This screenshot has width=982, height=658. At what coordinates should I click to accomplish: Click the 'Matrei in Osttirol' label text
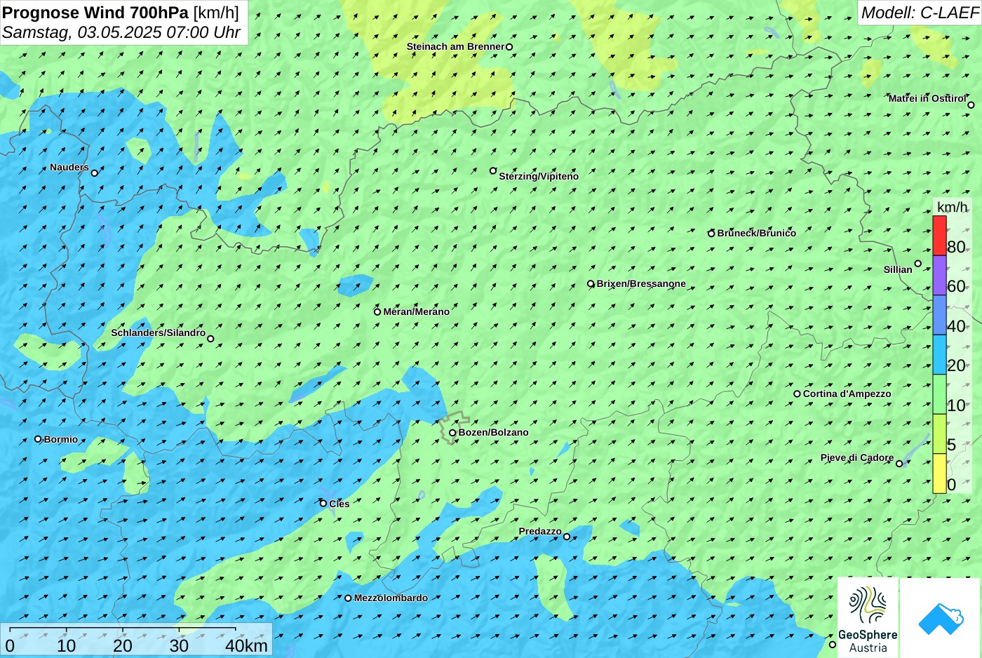pyautogui.click(x=927, y=99)
